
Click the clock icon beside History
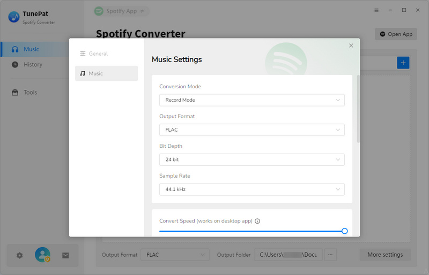click(x=15, y=64)
